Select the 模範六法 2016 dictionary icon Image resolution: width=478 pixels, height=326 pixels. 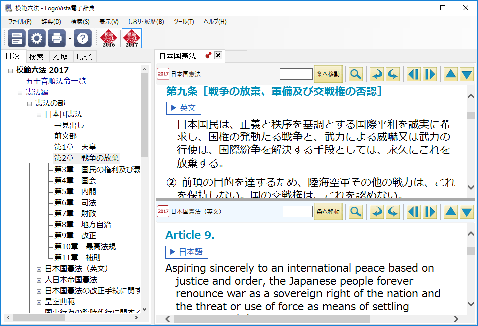[x=109, y=38]
